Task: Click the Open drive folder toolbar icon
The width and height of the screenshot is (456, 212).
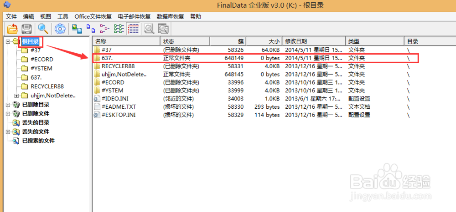Action: pos(12,29)
